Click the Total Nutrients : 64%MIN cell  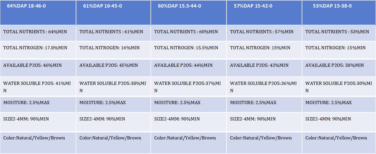click(38, 33)
